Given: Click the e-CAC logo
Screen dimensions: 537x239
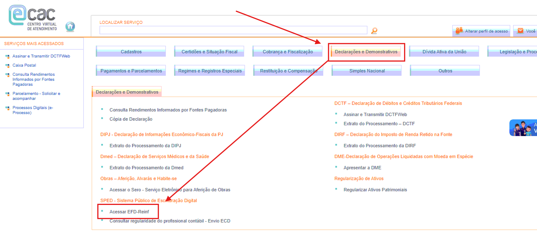Looking at the screenshot, I should click(x=33, y=18).
